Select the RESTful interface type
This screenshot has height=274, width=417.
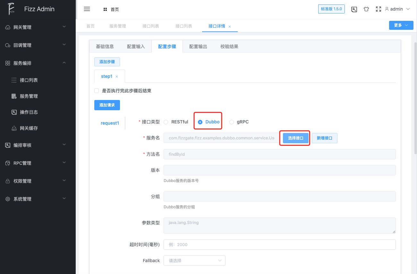pyautogui.click(x=166, y=122)
